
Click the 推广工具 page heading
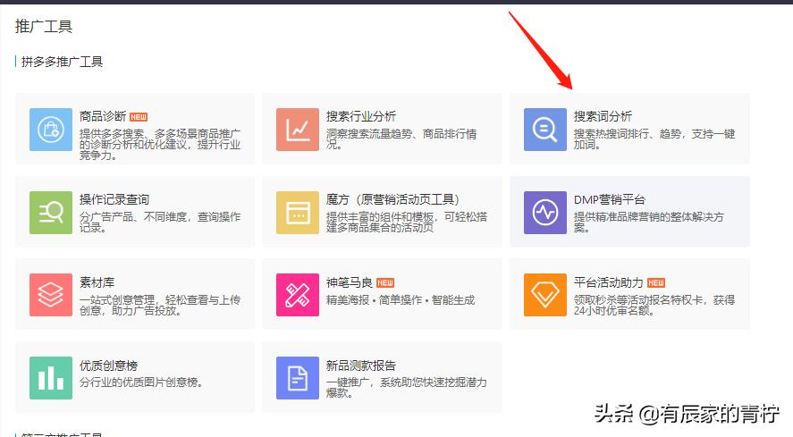[44, 26]
